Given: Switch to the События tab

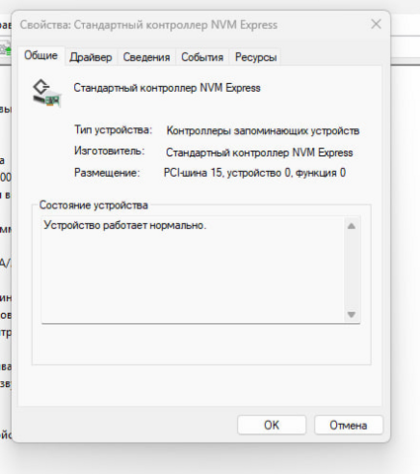Looking at the screenshot, I should pos(202,57).
